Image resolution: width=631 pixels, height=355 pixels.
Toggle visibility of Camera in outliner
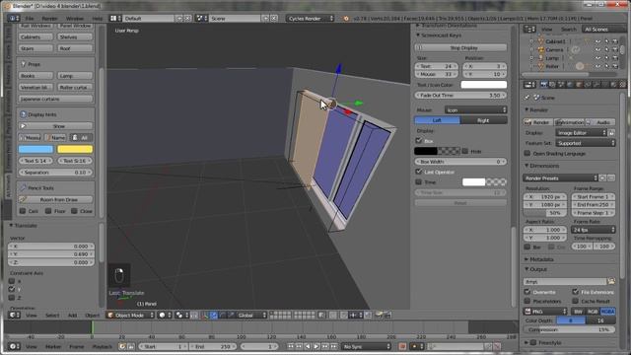598,49
